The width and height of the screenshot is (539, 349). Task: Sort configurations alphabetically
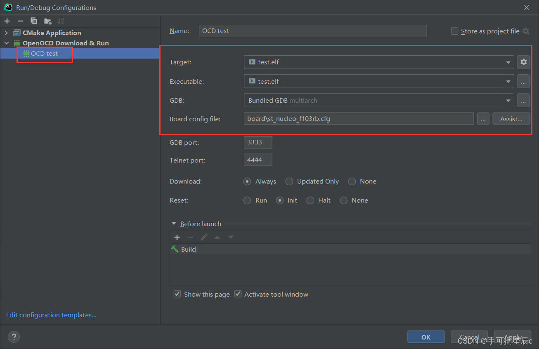pos(61,21)
